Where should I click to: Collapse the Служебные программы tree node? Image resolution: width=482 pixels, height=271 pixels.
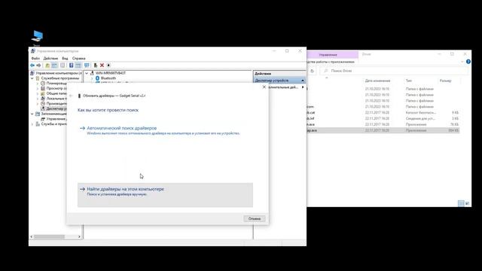pos(32,78)
